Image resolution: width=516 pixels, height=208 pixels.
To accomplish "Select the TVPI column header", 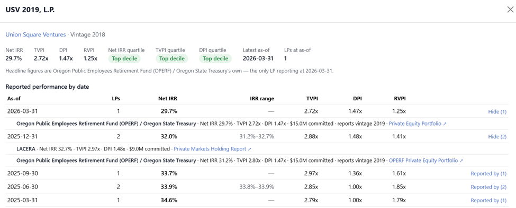I will click(x=312, y=98).
